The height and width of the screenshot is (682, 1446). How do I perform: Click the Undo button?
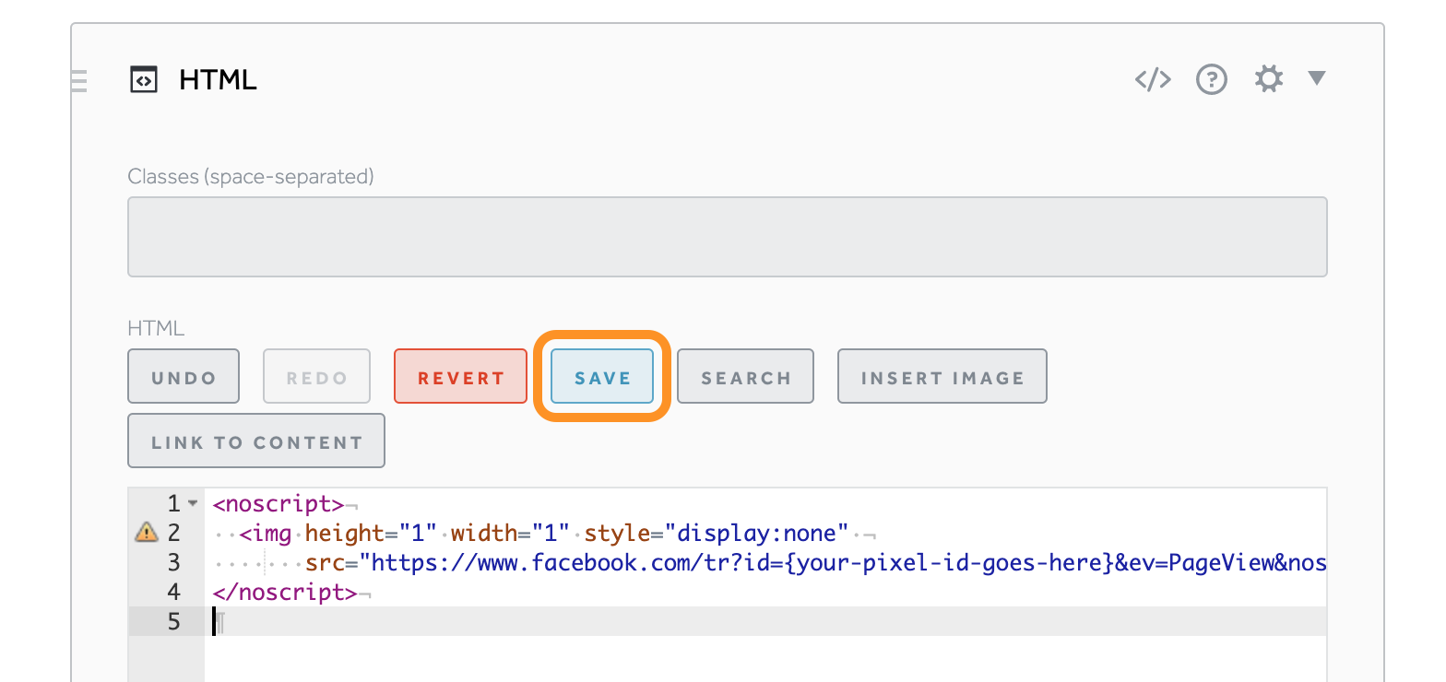[x=184, y=376]
